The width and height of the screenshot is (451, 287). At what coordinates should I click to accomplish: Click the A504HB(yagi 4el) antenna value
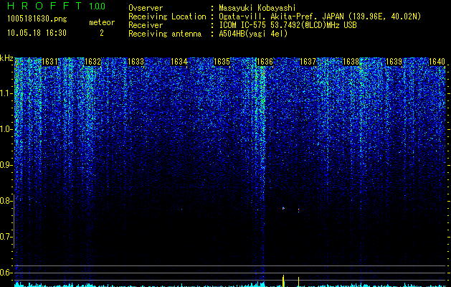pyautogui.click(x=253, y=34)
